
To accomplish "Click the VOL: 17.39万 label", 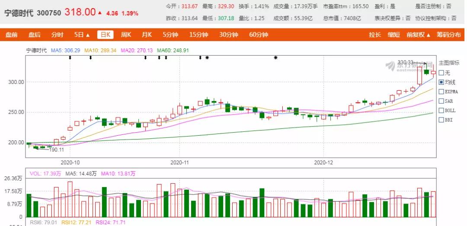I will [45, 174].
